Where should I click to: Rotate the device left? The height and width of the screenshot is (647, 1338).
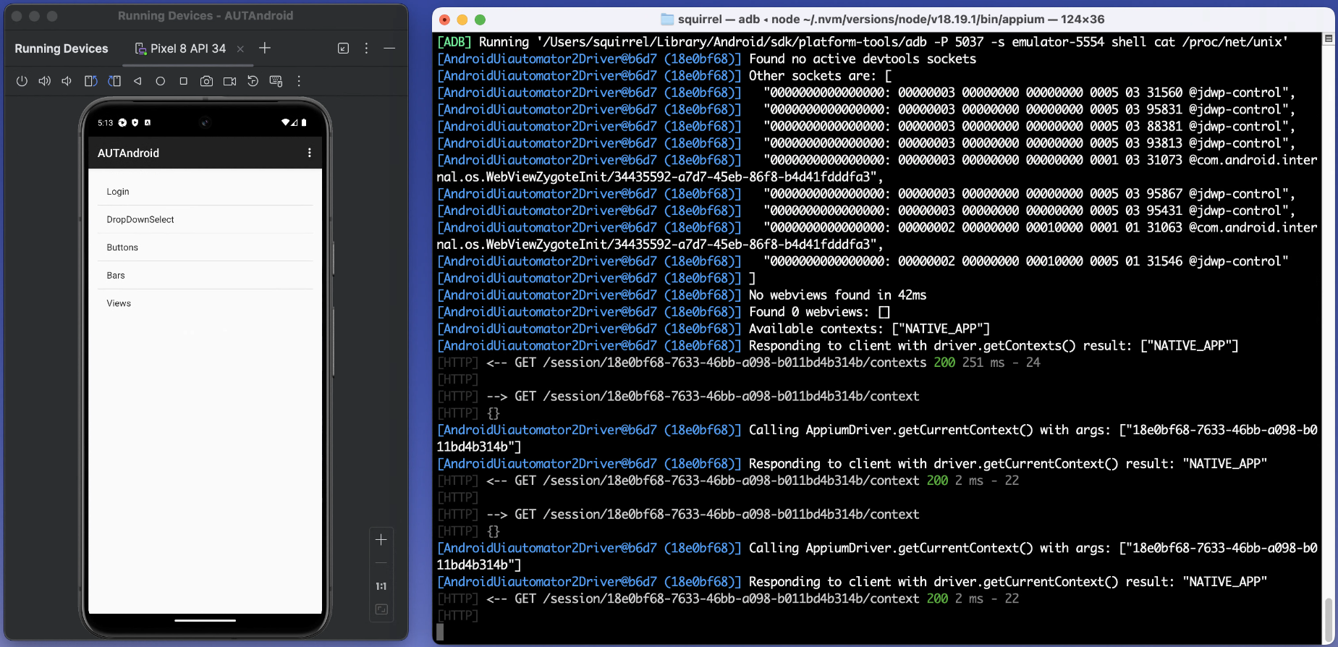90,81
